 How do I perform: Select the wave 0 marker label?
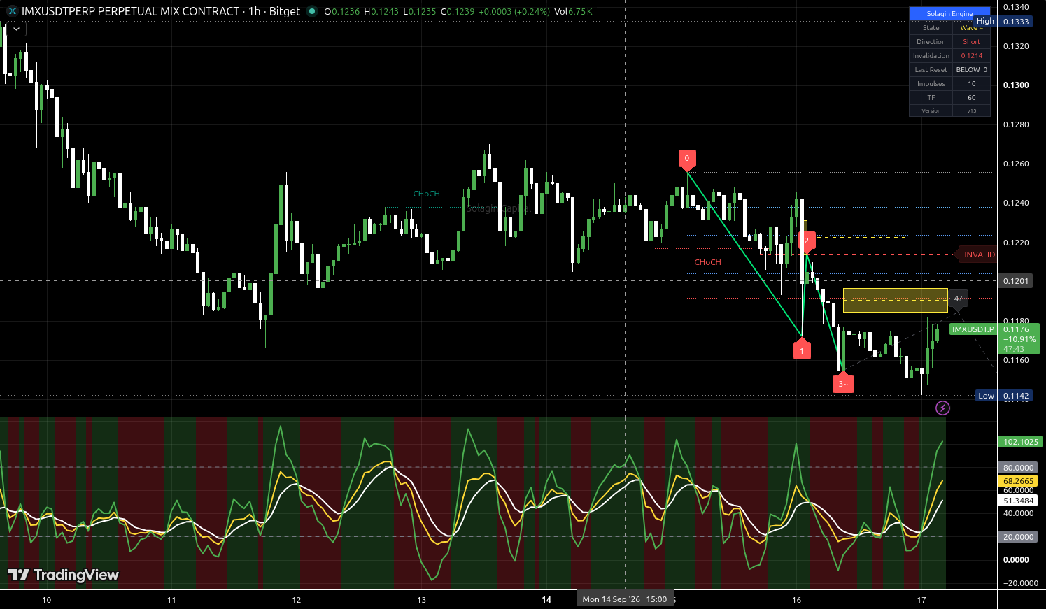point(687,159)
